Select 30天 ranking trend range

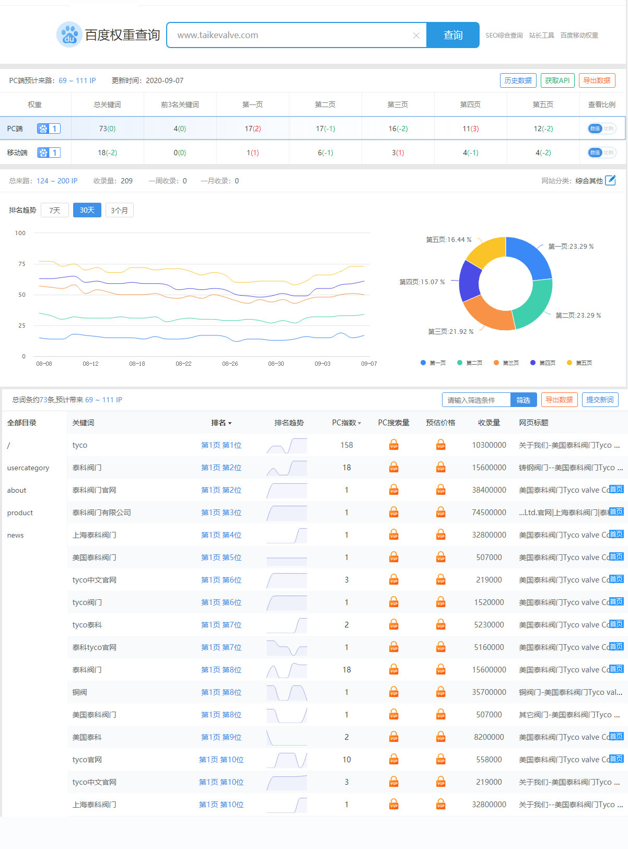[87, 210]
